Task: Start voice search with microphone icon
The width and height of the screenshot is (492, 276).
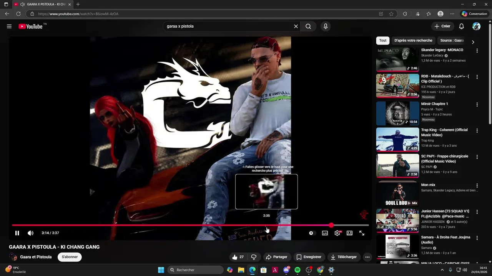Action: (326, 26)
